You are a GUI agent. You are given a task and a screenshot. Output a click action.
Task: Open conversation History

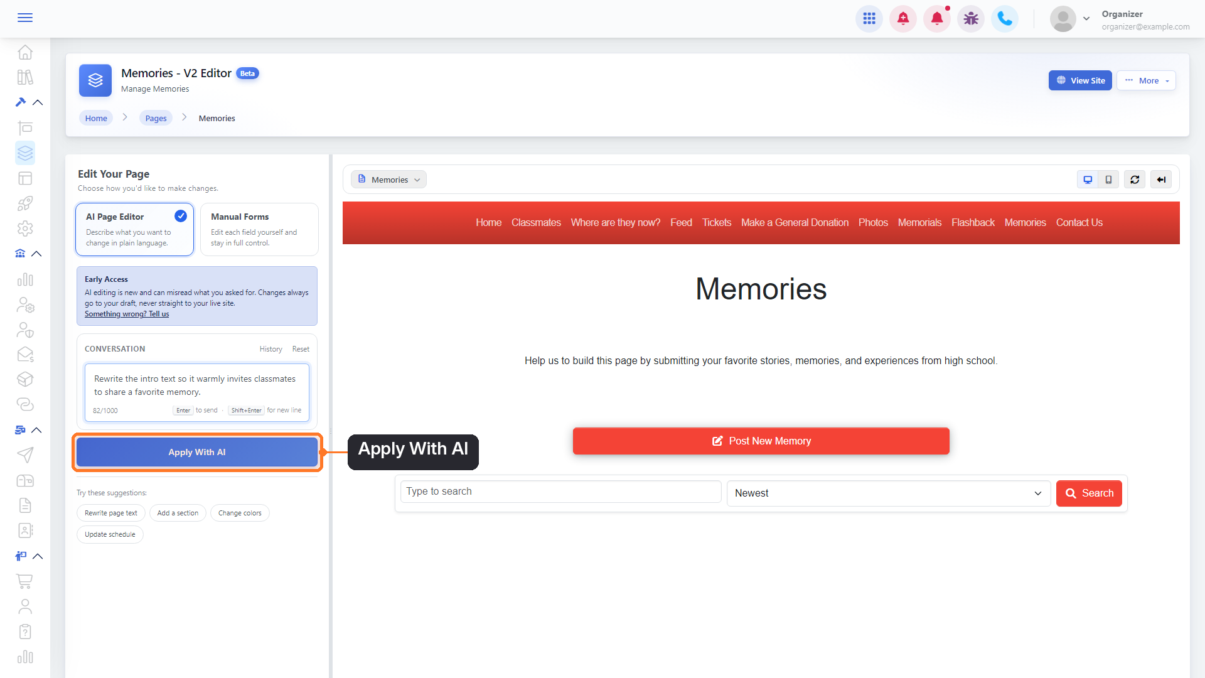(271, 349)
